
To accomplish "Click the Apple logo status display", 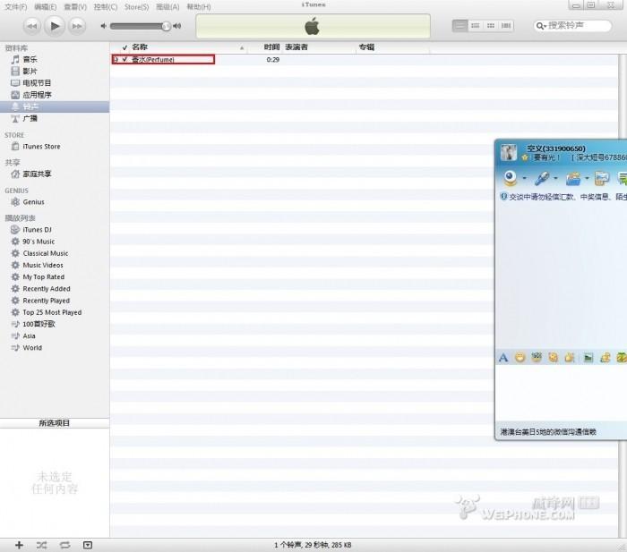I will point(313,26).
